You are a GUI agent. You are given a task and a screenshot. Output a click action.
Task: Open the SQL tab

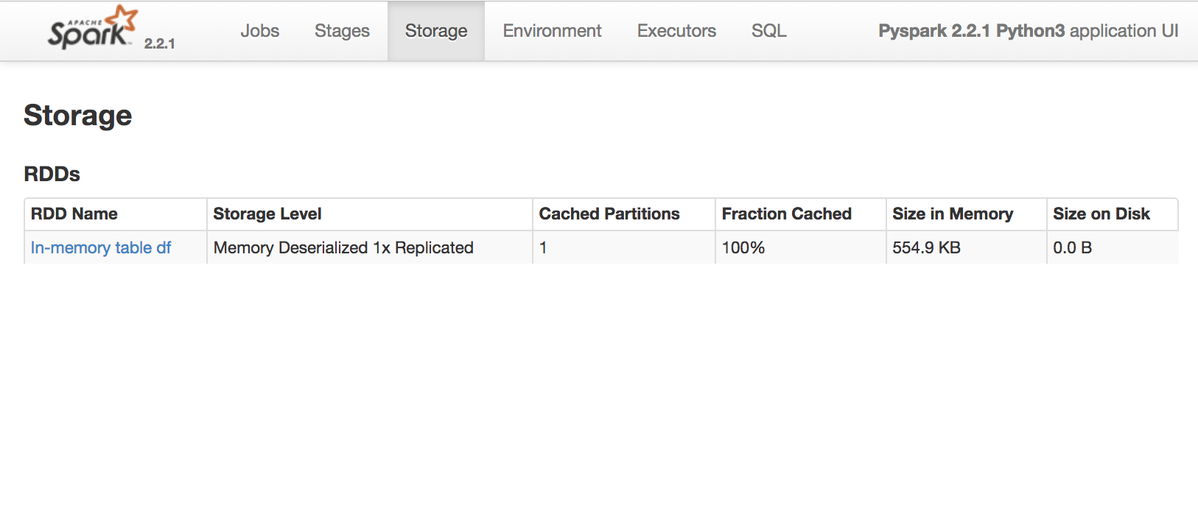tap(769, 31)
